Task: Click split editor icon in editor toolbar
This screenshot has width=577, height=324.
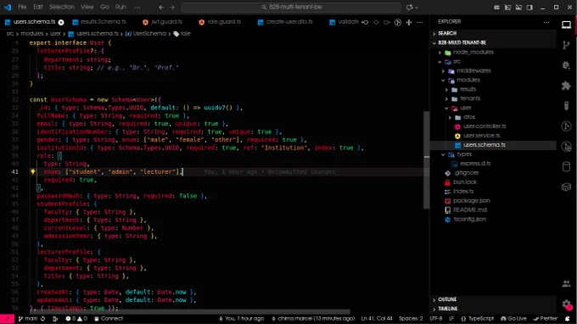Action: [408, 22]
